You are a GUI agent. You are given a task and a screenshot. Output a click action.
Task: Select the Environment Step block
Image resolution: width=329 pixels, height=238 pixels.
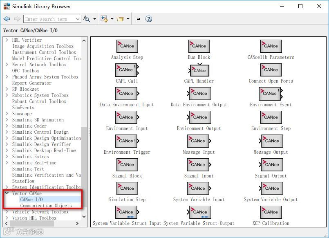pos(271,117)
